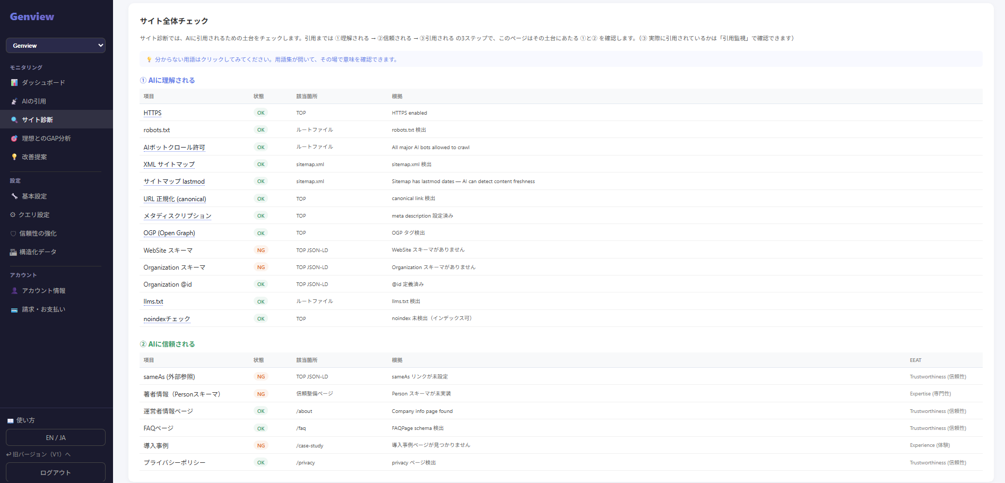The image size is (1005, 483).
Task: Select サイト診断 menu item
Action: [56, 120]
